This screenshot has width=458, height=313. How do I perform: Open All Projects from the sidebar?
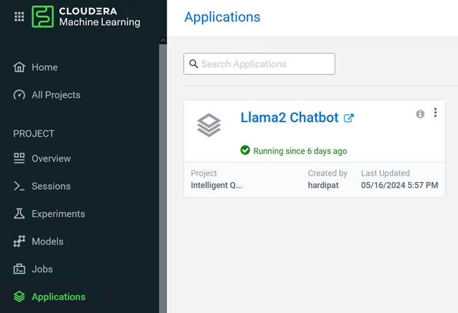[x=56, y=95]
